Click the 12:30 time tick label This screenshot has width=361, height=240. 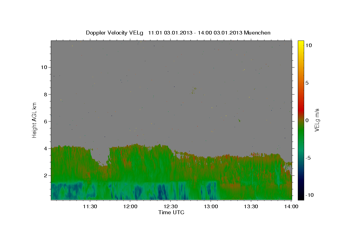click(171, 206)
